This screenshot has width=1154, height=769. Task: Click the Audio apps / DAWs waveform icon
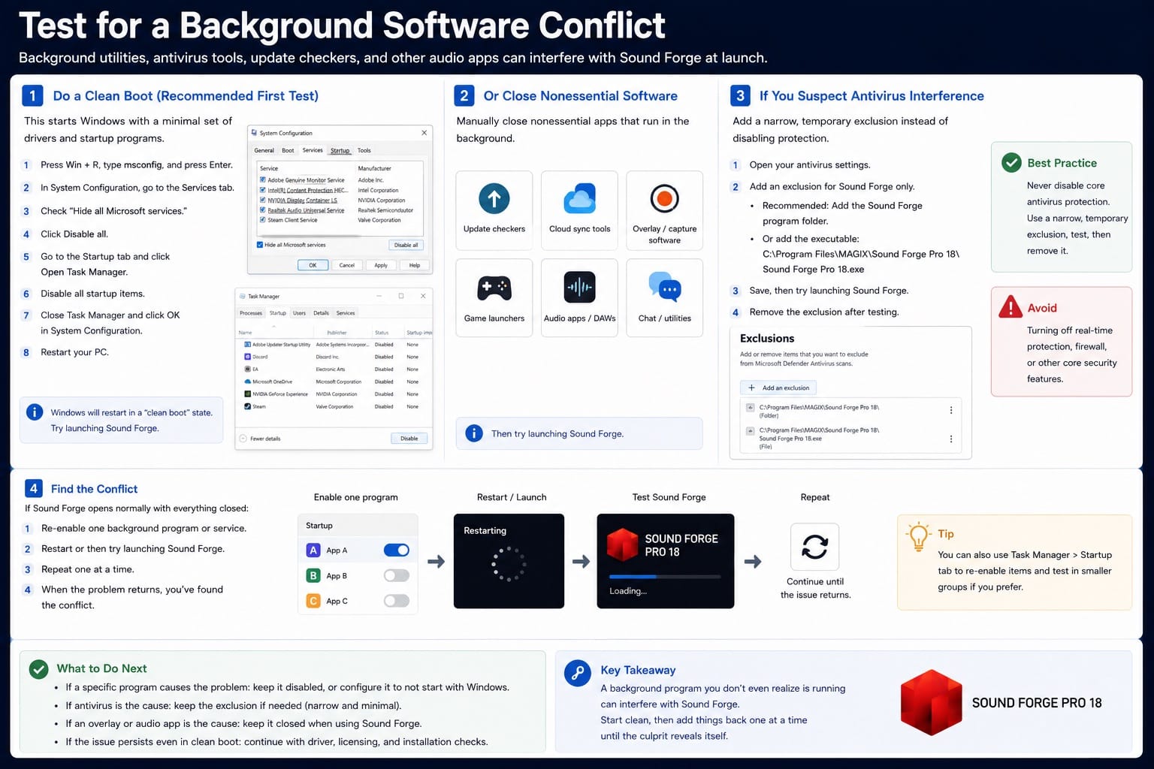pos(579,287)
